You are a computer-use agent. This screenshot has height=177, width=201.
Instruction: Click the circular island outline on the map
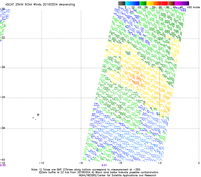[x=38, y=115]
